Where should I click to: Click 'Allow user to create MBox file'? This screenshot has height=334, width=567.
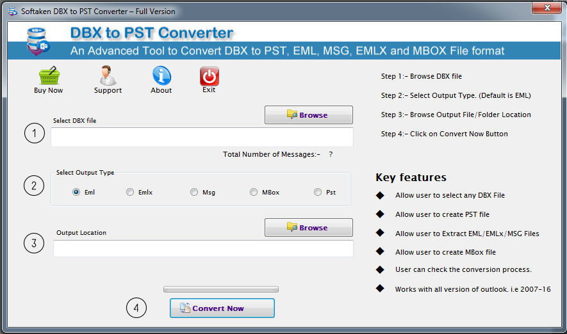tap(445, 252)
